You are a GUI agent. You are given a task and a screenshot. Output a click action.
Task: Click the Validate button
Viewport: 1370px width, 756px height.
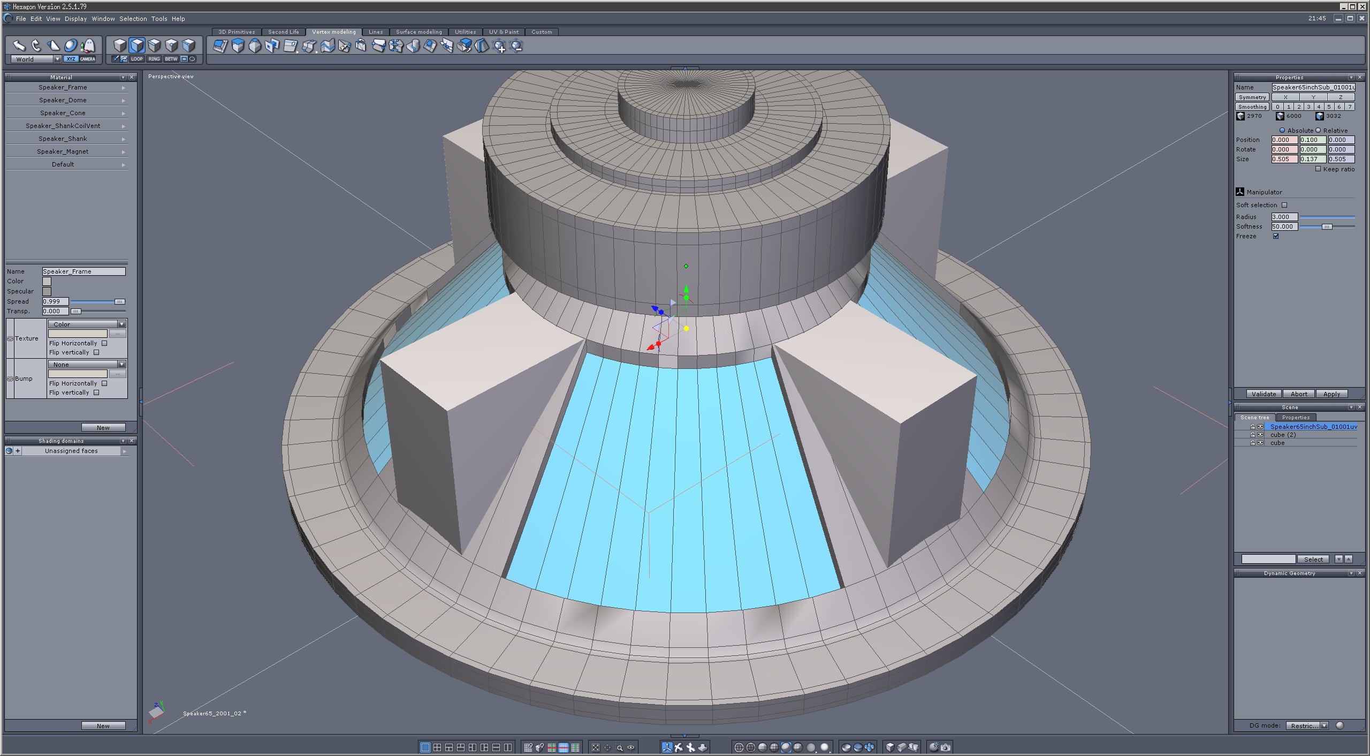point(1264,394)
